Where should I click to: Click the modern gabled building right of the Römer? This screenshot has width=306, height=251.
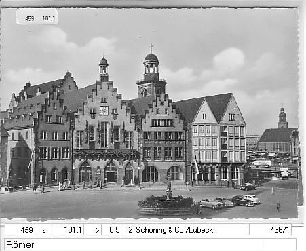217,139
